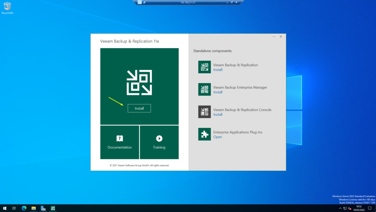Screen dimensions: 376x212
Task: Click Install link under Veeam Backup & Replication
Action: 218,70
